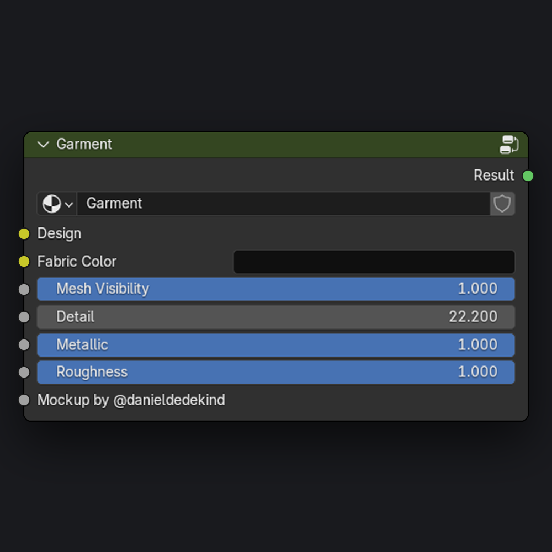Open the node tree browse dropdown

[57, 204]
